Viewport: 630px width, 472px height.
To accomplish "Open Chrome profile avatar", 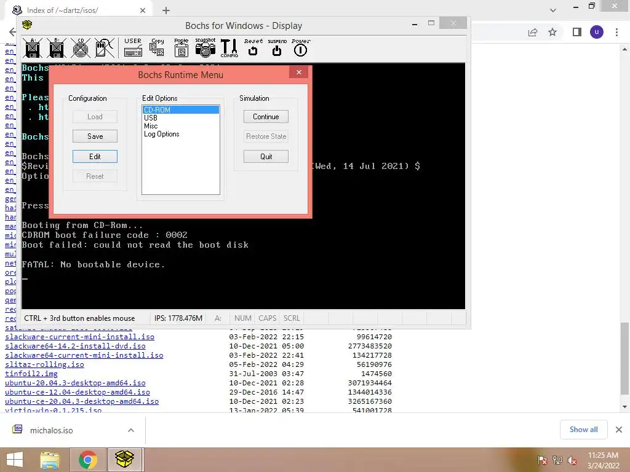I will point(597,32).
